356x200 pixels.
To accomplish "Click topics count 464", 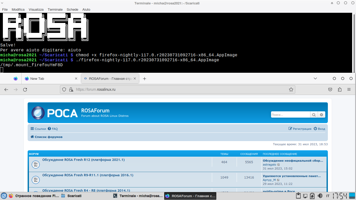I will [224, 162].
